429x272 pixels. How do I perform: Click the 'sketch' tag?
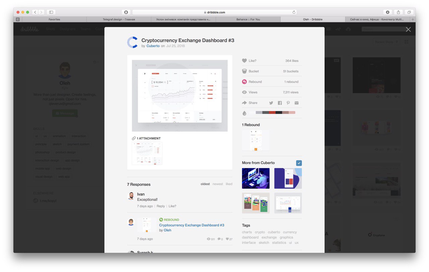(x=264, y=243)
